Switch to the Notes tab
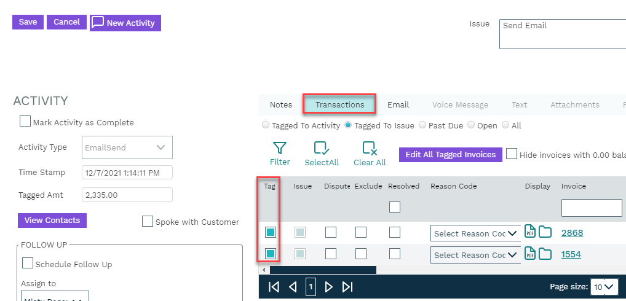 coord(281,105)
